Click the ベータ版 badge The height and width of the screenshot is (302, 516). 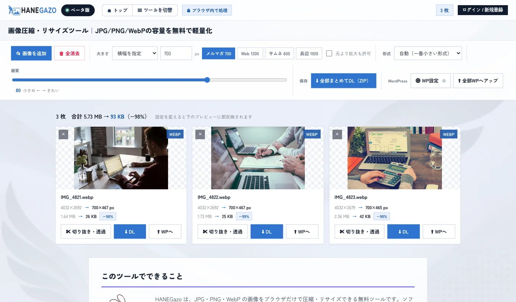(x=78, y=10)
